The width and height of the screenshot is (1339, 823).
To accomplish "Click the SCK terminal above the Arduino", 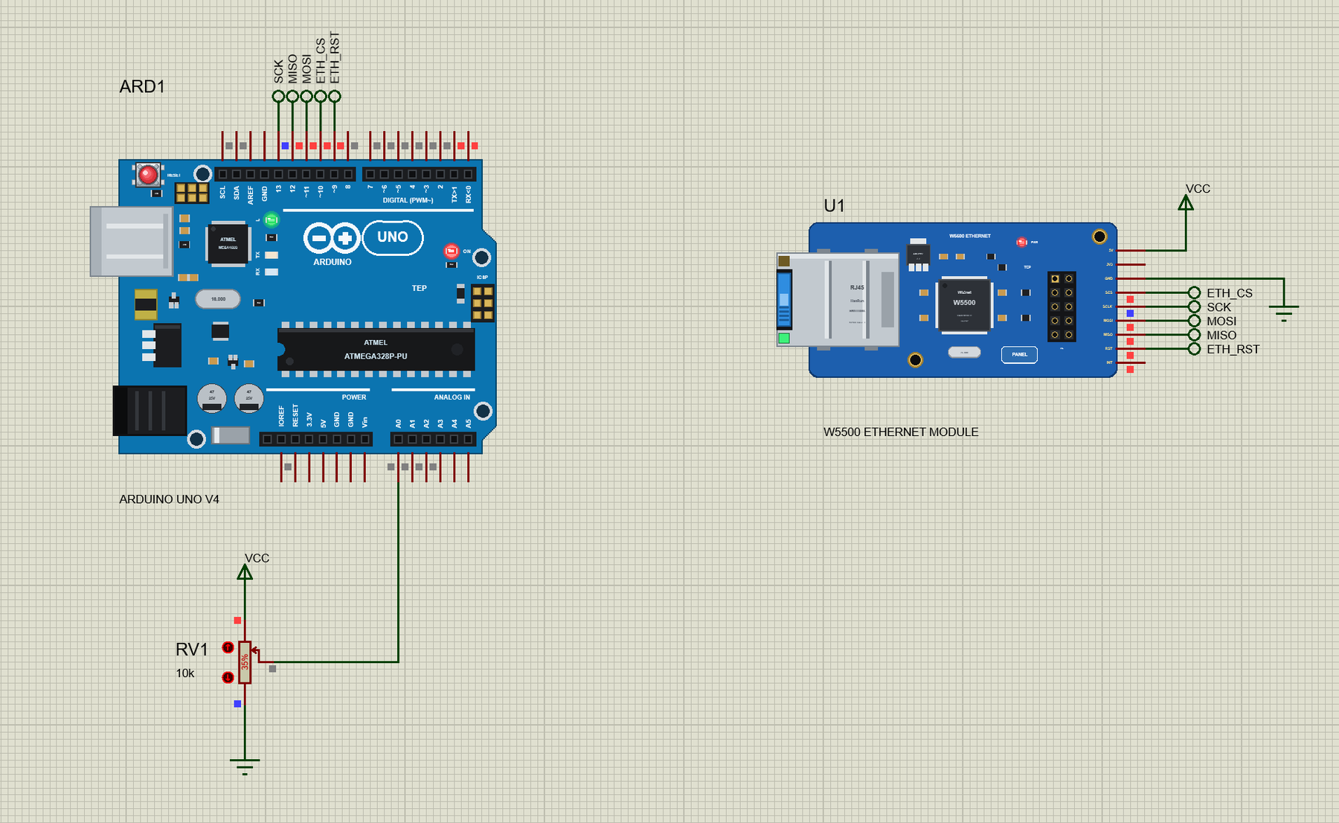I will click(278, 96).
